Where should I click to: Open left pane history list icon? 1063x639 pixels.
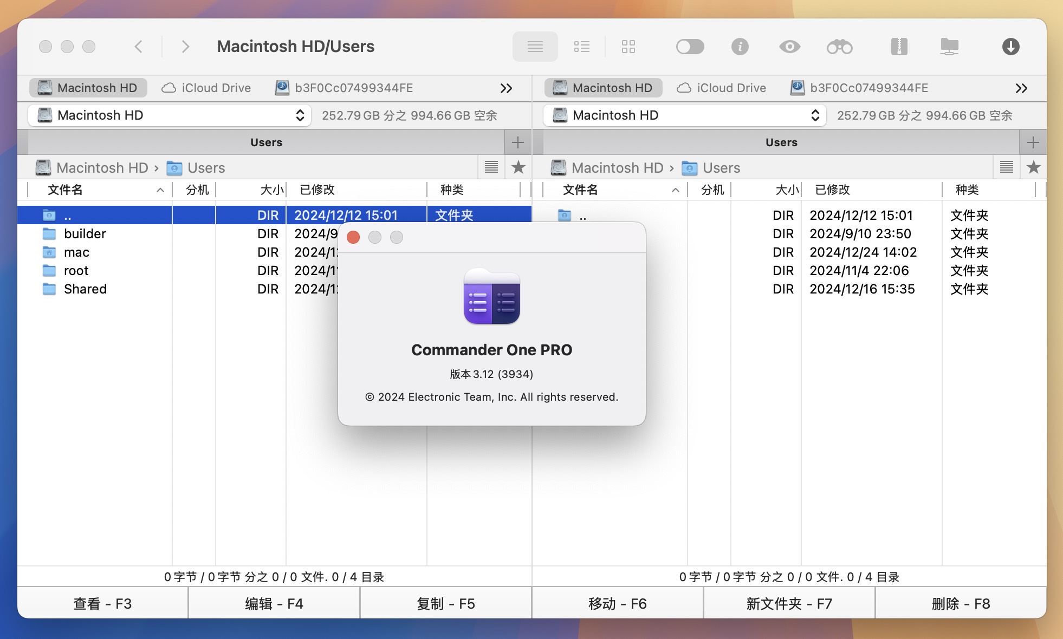[491, 167]
